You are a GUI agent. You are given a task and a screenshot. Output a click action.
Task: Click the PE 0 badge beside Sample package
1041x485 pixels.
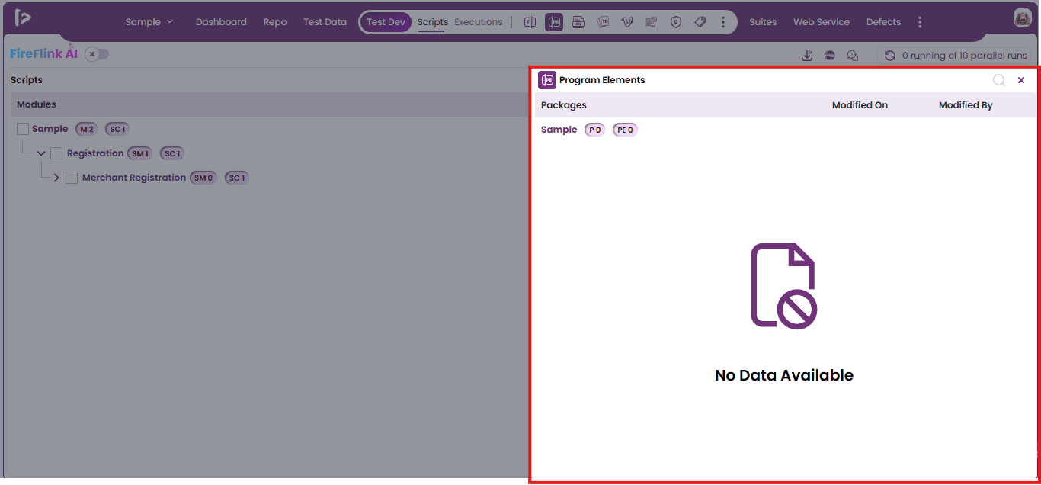[x=625, y=130]
